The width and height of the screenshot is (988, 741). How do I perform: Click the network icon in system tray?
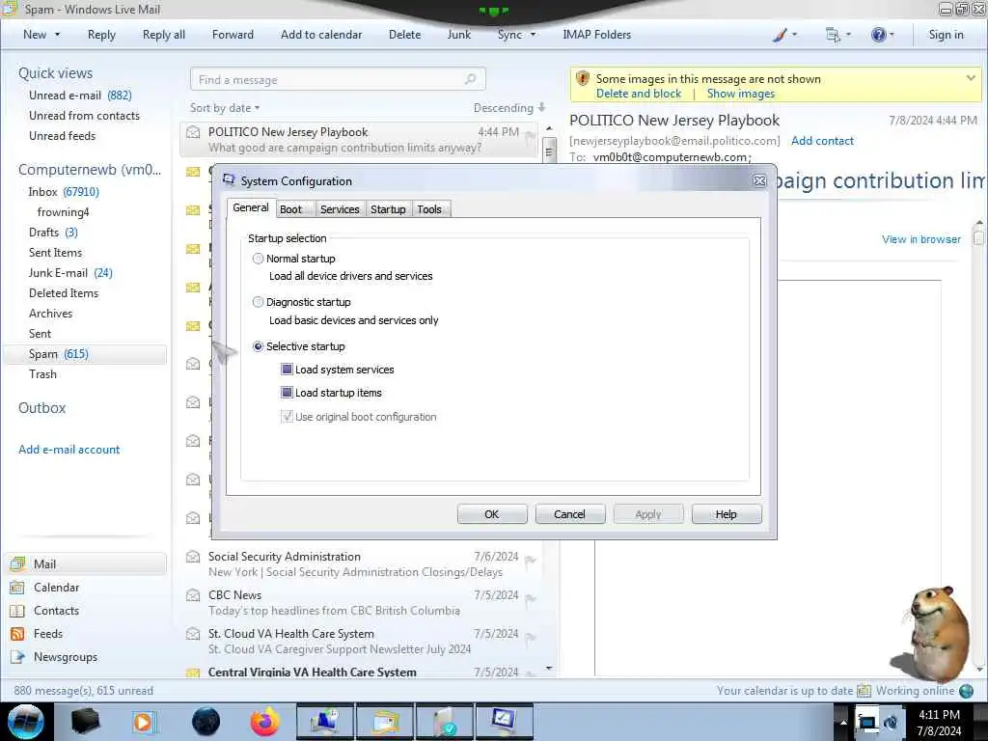coord(867,722)
